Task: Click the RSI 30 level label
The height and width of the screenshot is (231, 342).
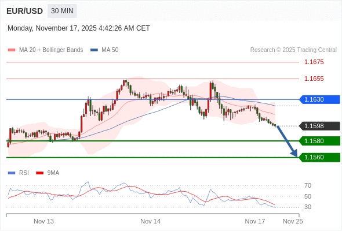Action: [308, 207]
